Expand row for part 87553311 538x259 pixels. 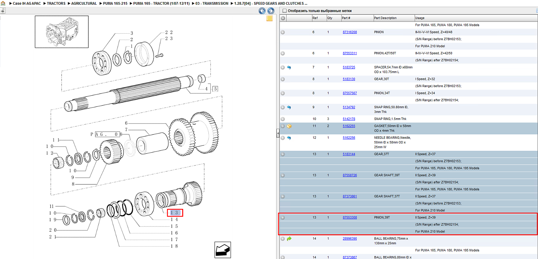(283, 53)
